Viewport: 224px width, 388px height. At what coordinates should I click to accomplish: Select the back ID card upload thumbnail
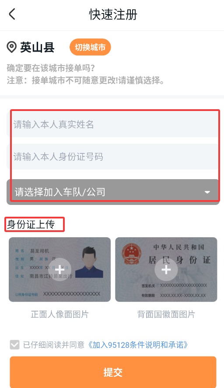166,270
